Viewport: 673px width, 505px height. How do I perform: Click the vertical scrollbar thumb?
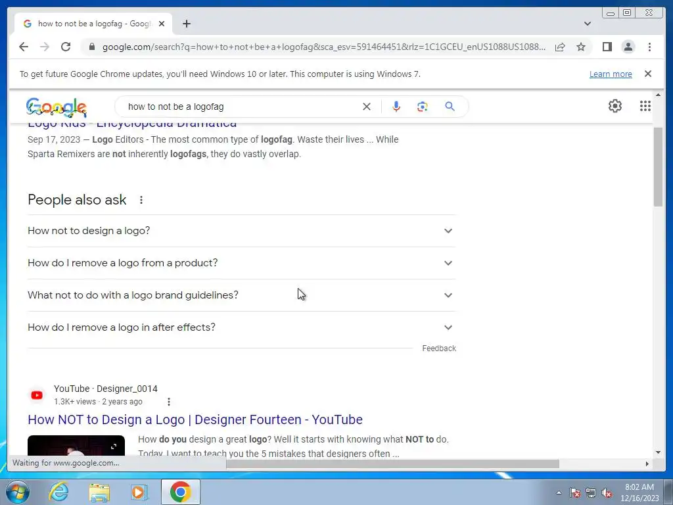click(658, 166)
